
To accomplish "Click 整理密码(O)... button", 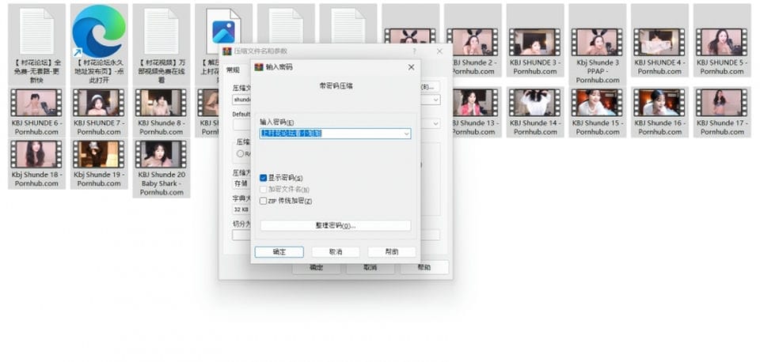I will pyautogui.click(x=336, y=225).
